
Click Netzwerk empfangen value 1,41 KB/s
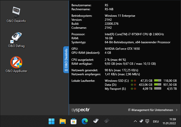[x=122, y=74]
